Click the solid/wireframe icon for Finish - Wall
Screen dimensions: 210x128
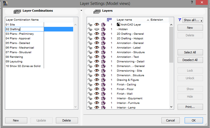103,94
